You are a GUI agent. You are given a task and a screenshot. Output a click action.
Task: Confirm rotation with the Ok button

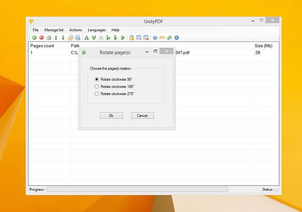(111, 115)
